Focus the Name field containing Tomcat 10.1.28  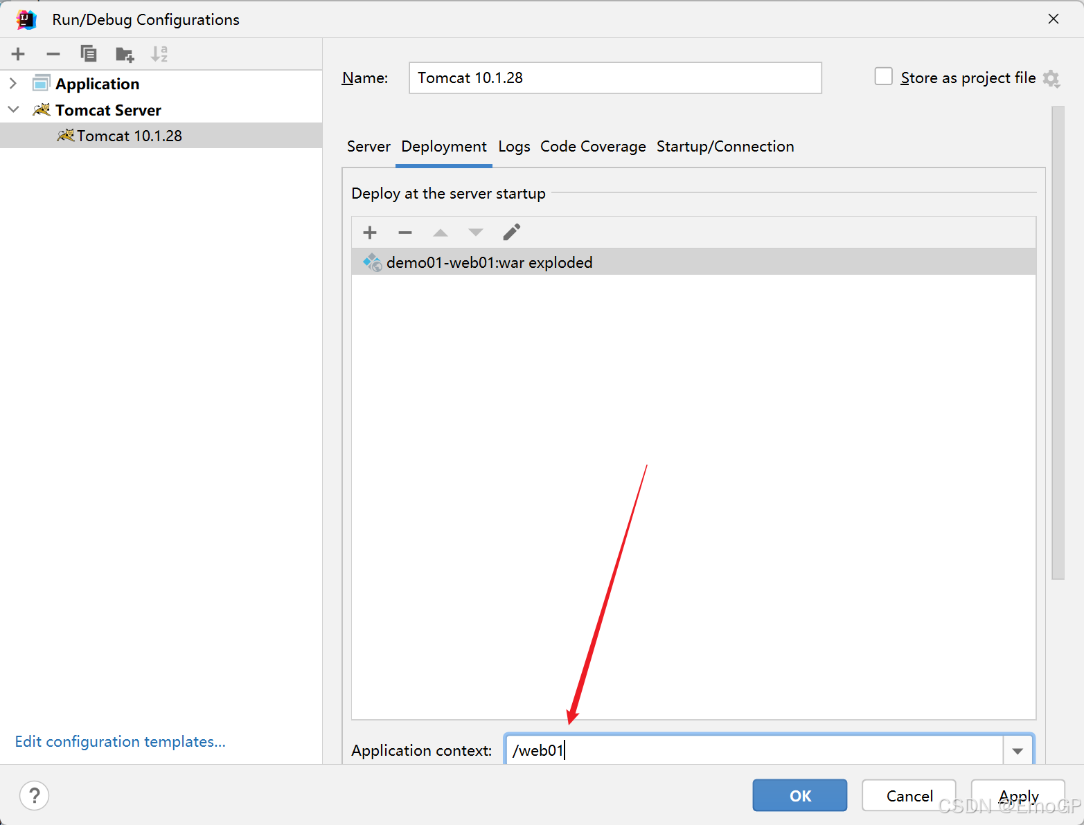pos(615,78)
